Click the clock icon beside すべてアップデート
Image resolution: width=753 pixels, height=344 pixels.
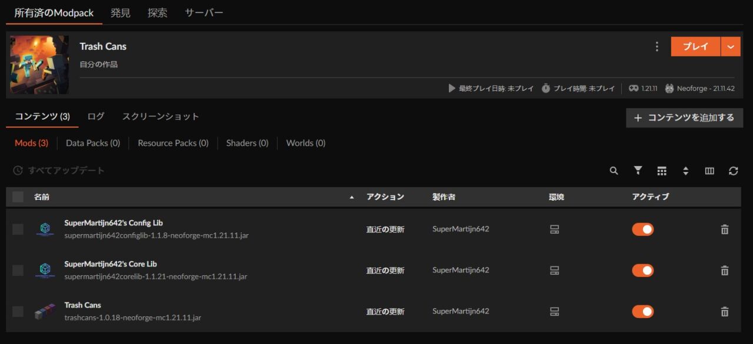point(18,171)
